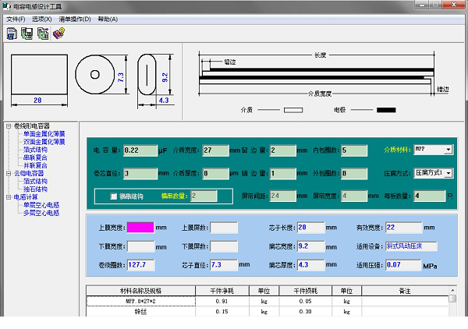Click the 上膜屏数 output field
This screenshot has height=329, width=468.
coord(224,228)
